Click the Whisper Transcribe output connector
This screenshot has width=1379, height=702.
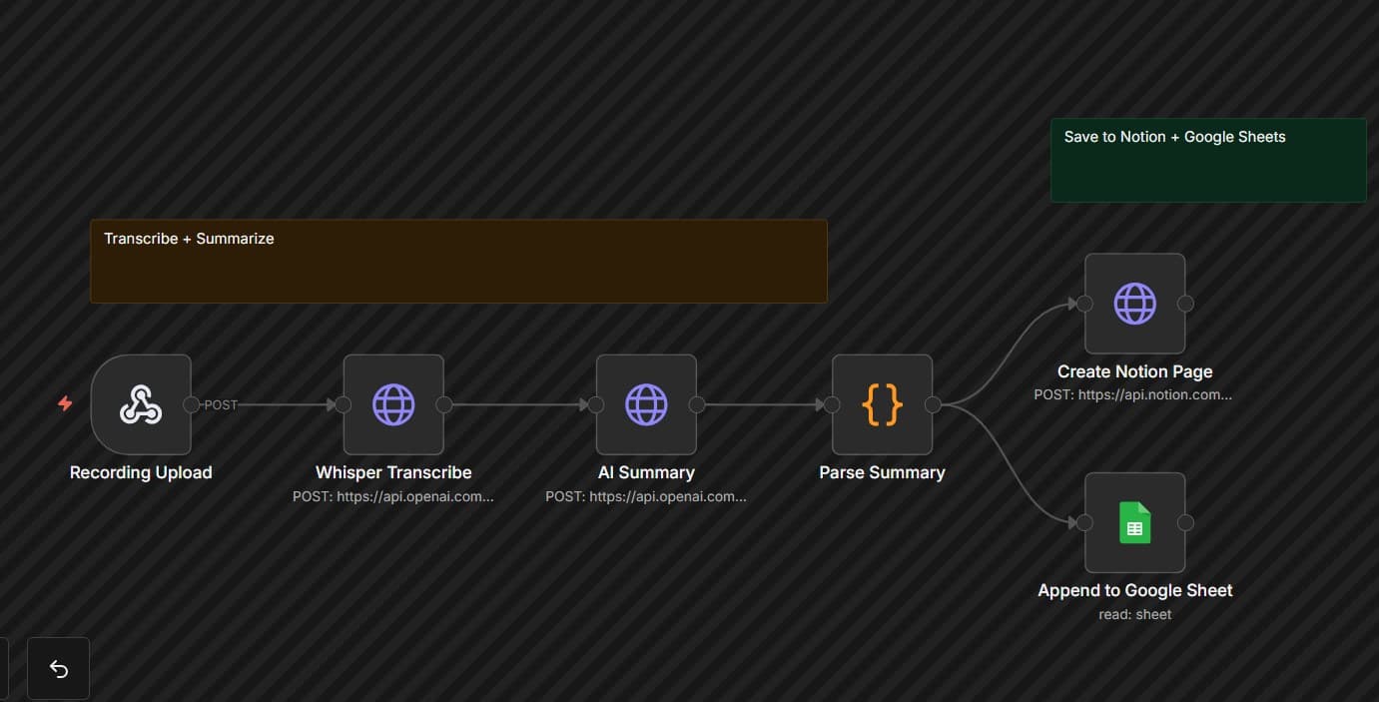point(444,404)
